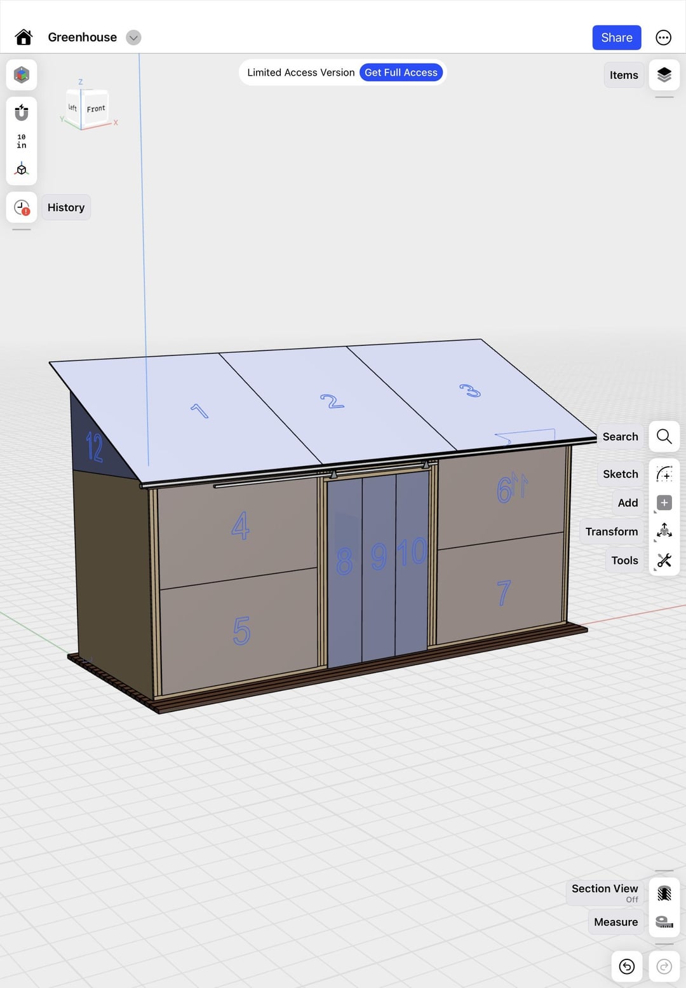Screen dimensions: 686x988
Task: Open the Transform tool icon
Action: tap(664, 531)
